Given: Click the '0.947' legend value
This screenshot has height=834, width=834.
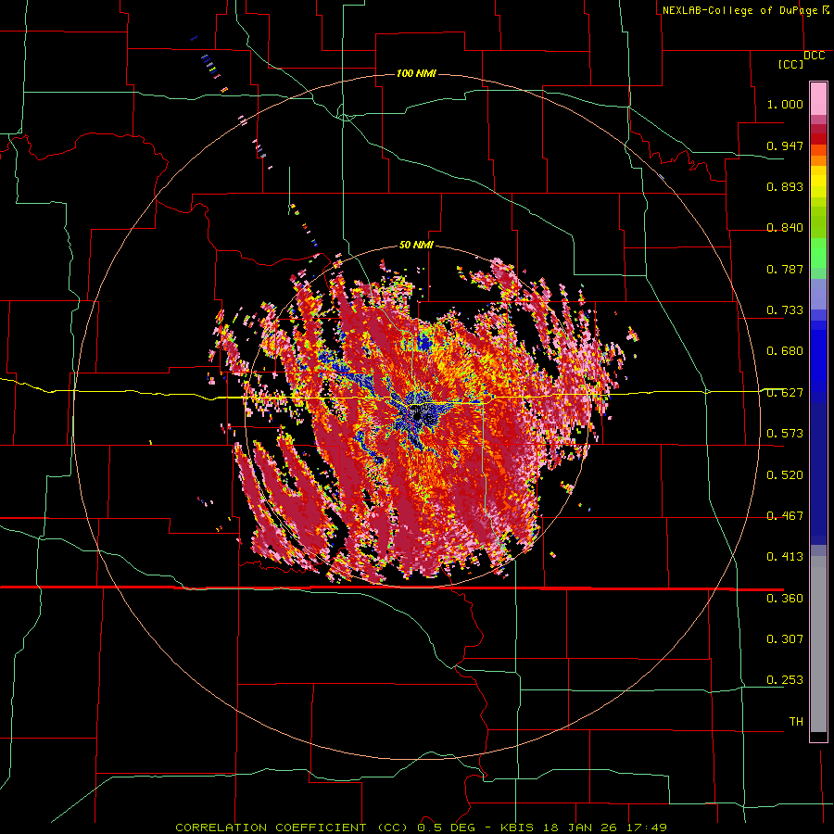Looking at the screenshot, I should pos(785,145).
